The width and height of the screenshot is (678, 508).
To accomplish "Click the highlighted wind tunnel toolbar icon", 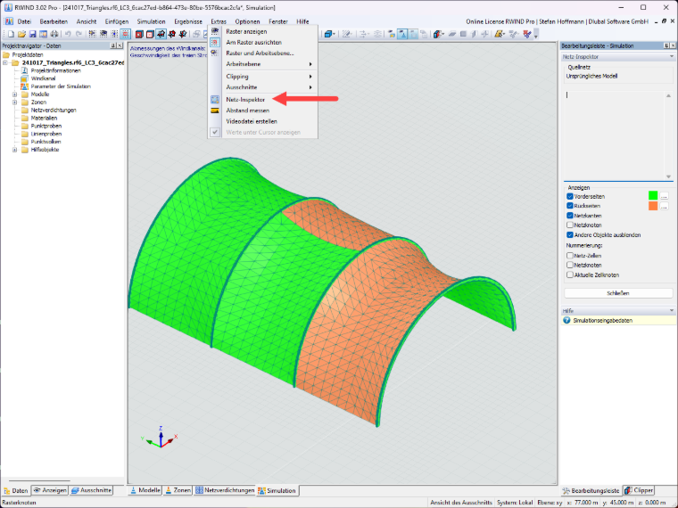I will click(x=161, y=34).
